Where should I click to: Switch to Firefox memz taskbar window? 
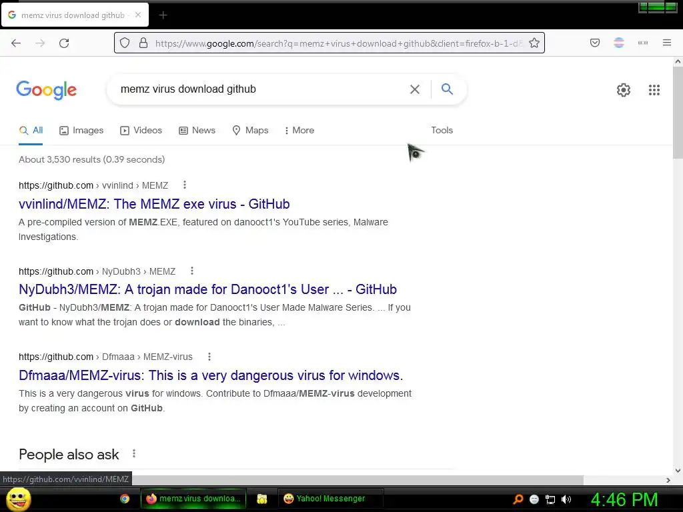193,499
